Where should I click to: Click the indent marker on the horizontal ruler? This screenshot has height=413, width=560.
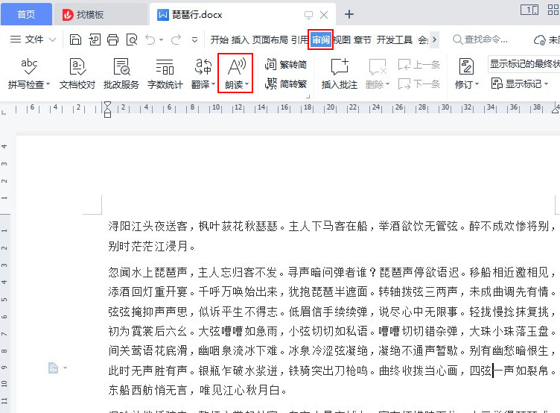pyautogui.click(x=107, y=110)
